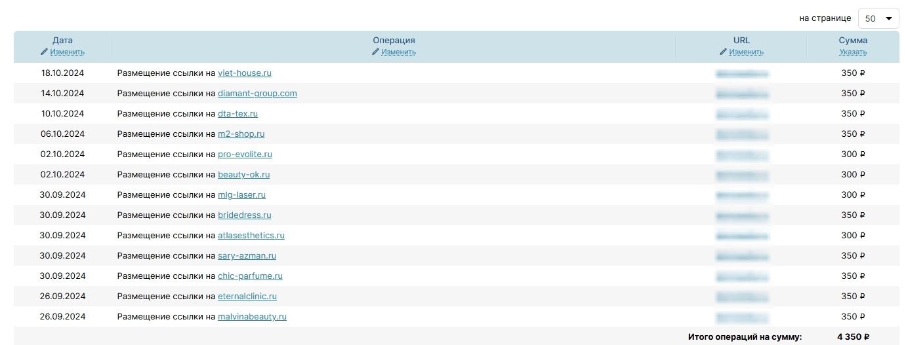Select the date 06.10.2024
The height and width of the screenshot is (345, 908).
tap(63, 134)
